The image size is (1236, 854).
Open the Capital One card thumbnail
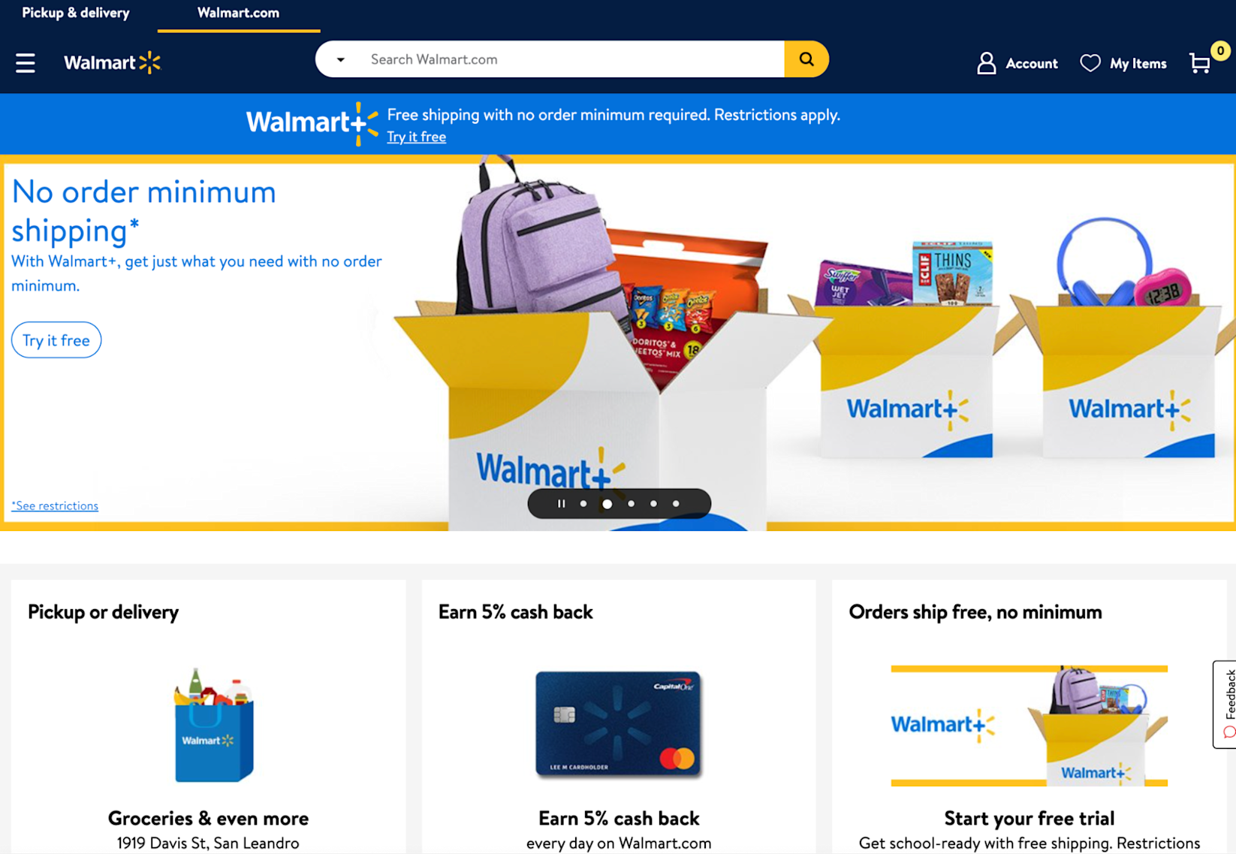tap(619, 724)
